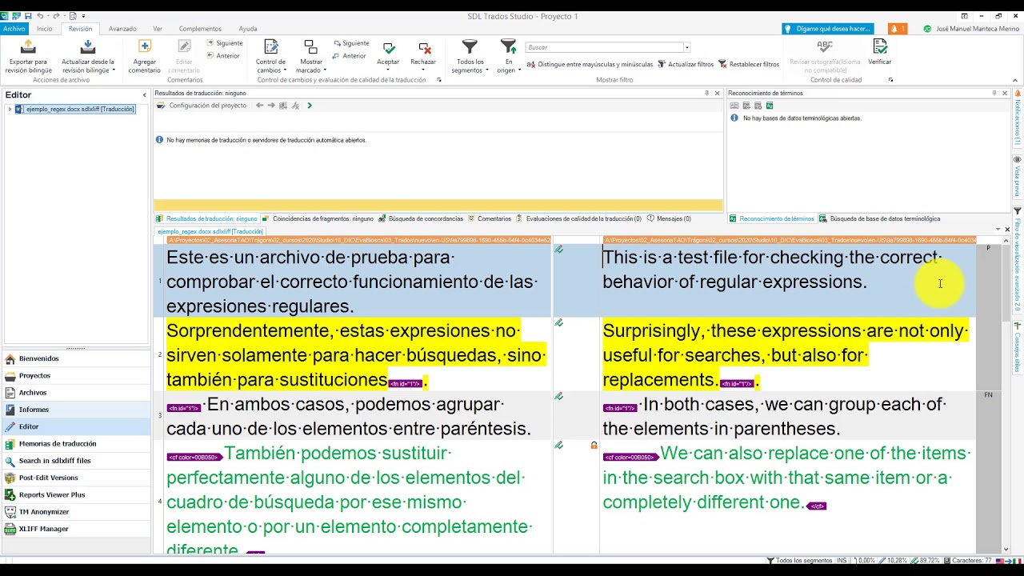The image size is (1024, 576).
Task: Click the Undo icon in quick access toolbar
Action: (41, 16)
